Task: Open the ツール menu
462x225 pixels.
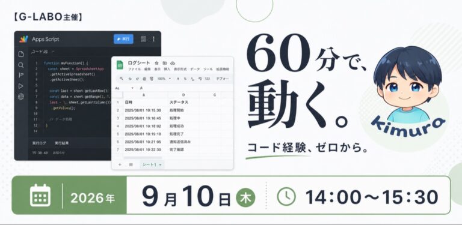Action: tap(208, 70)
